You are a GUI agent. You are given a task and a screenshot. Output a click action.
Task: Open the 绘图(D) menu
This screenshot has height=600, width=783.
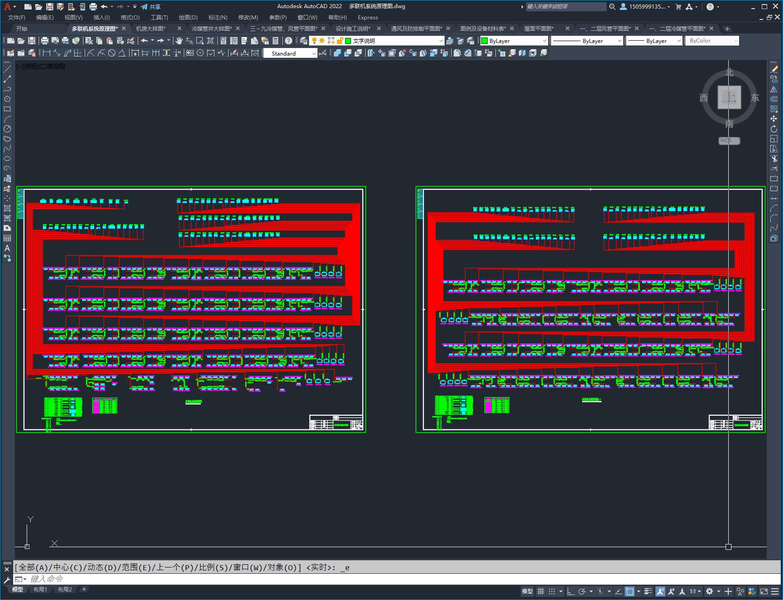coord(188,18)
